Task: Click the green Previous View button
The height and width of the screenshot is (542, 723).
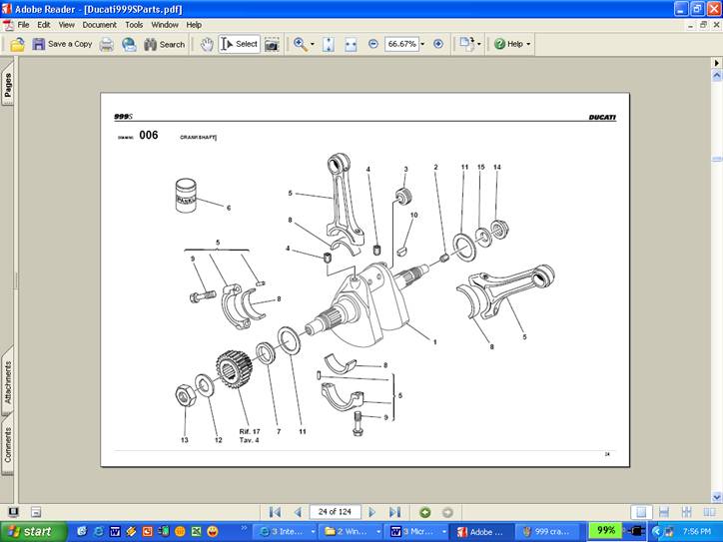Action: [424, 512]
